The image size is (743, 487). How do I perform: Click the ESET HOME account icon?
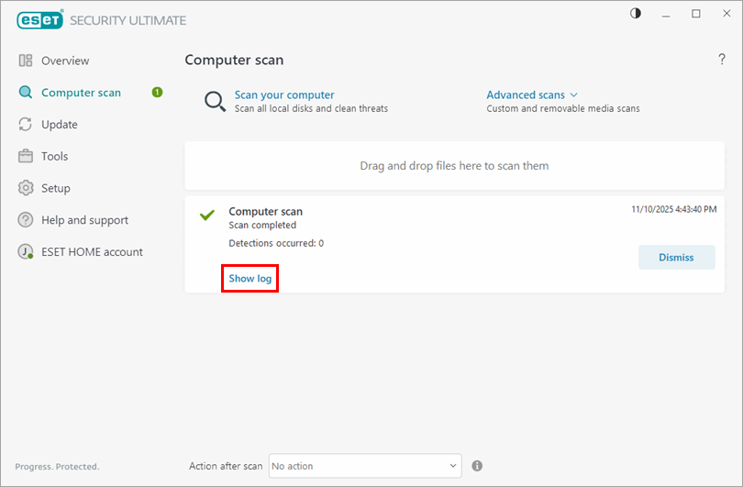[x=26, y=252]
